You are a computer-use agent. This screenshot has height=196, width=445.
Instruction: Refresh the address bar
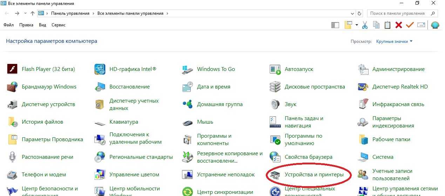(359, 13)
